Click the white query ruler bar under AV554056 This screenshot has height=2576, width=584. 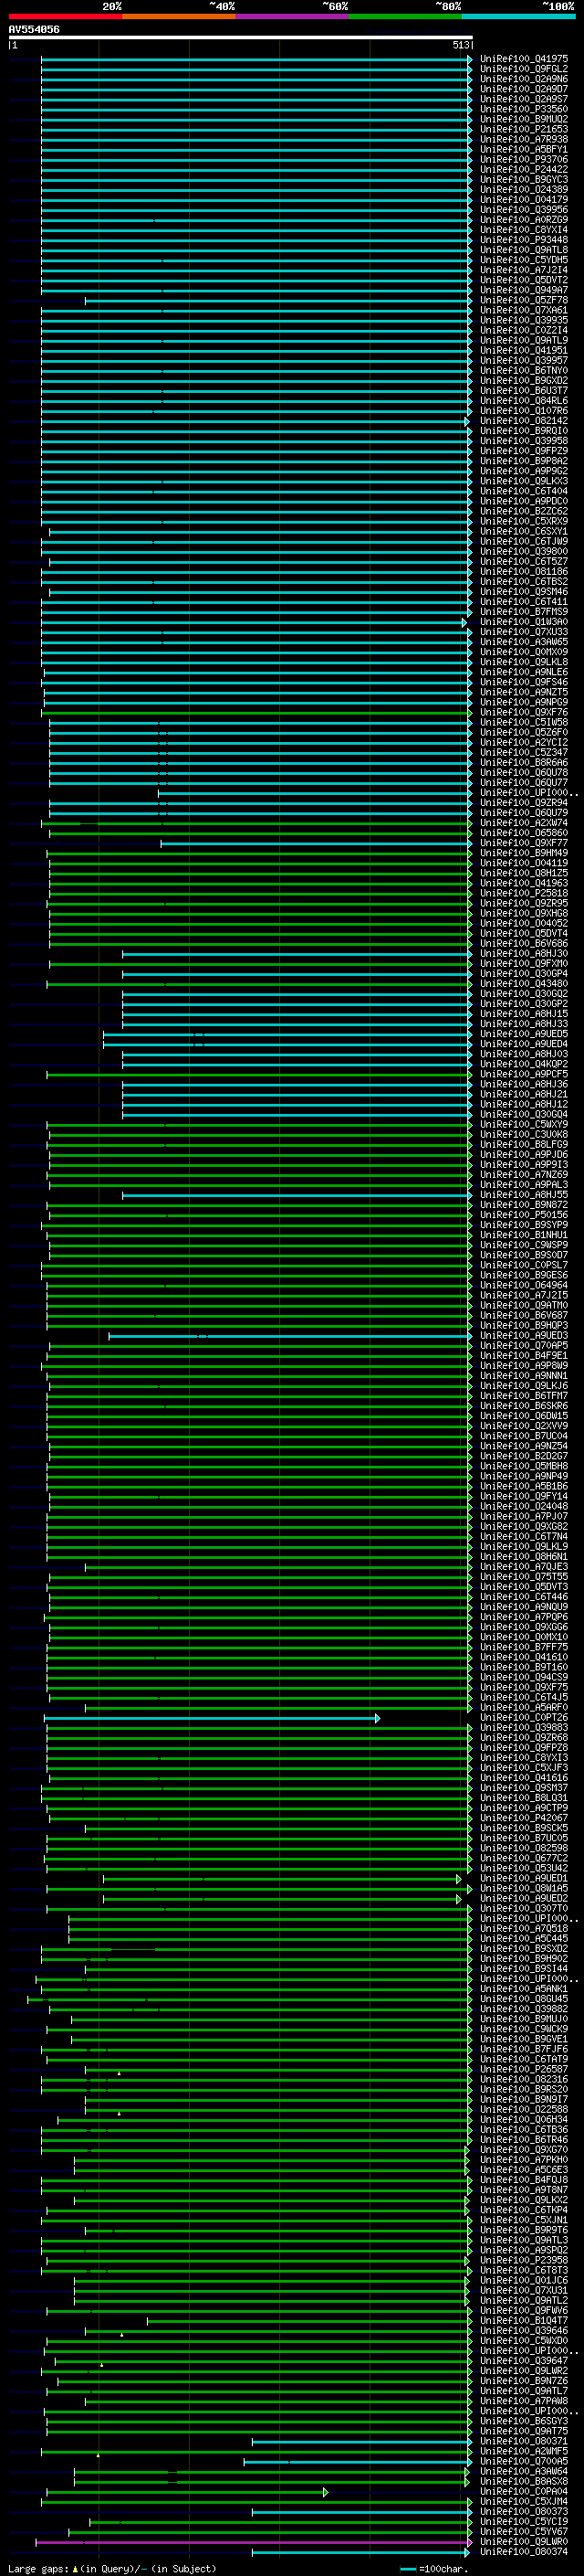point(241,38)
